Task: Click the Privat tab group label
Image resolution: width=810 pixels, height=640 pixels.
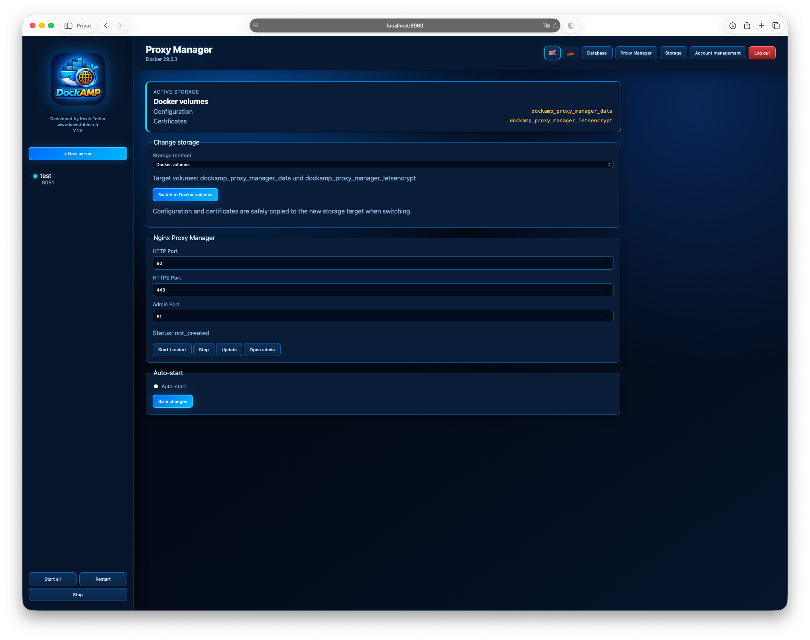Action: pos(84,25)
